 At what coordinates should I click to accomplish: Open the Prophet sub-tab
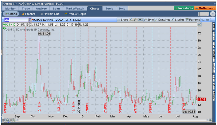29,14
